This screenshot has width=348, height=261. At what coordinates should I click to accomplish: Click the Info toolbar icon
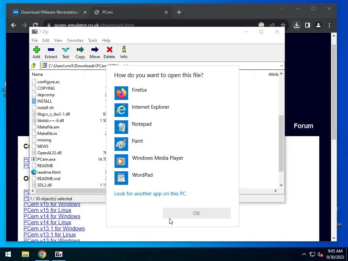124,49
